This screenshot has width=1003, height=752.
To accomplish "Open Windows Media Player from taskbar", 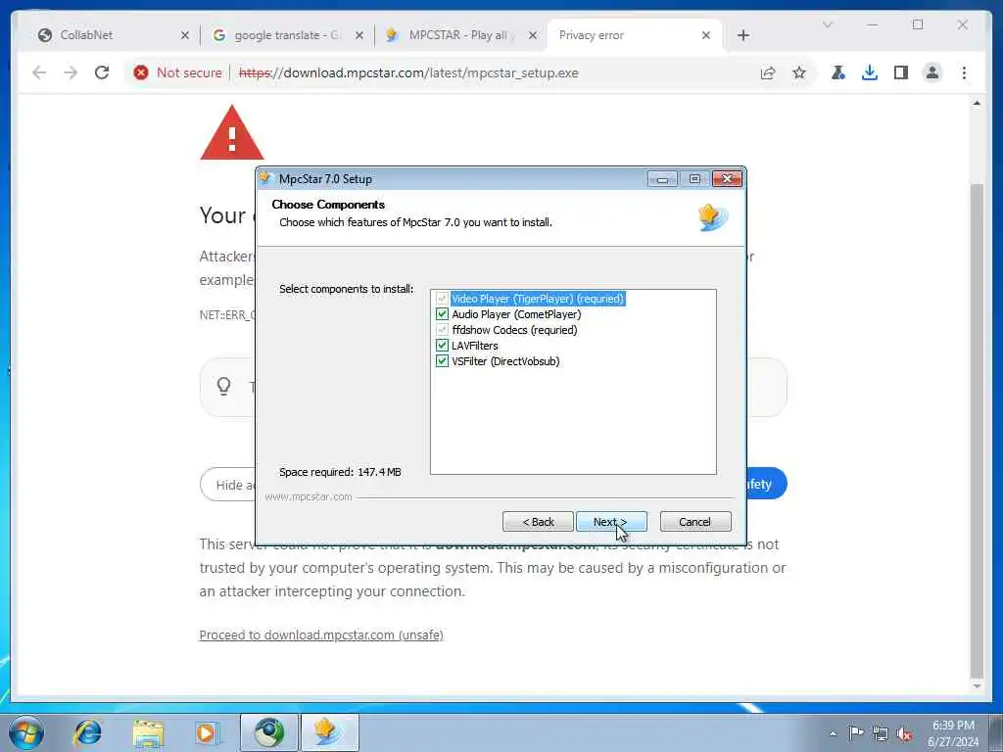I will [x=208, y=732].
